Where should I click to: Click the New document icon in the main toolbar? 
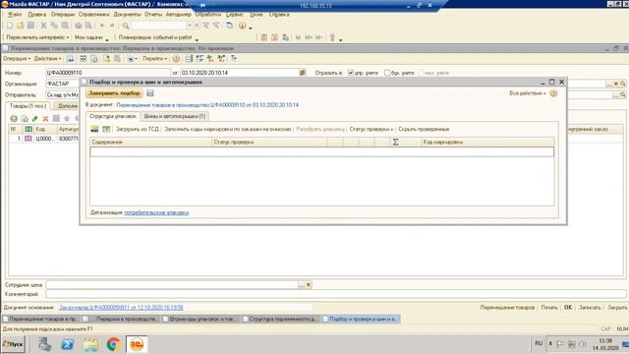click(10, 26)
